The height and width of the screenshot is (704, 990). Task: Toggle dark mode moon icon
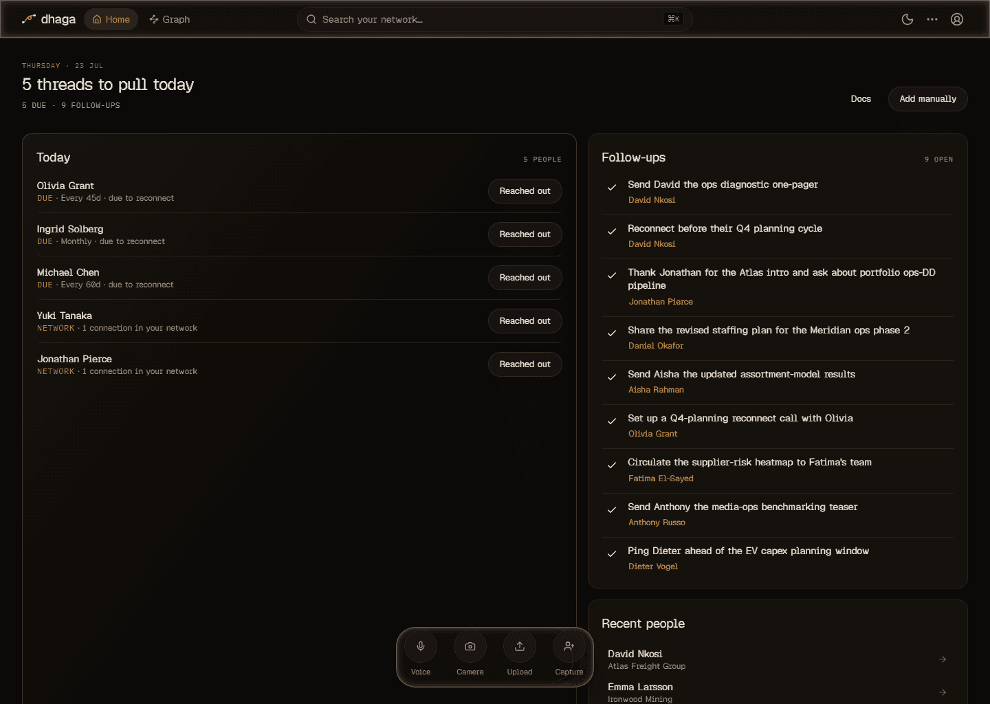coord(907,19)
